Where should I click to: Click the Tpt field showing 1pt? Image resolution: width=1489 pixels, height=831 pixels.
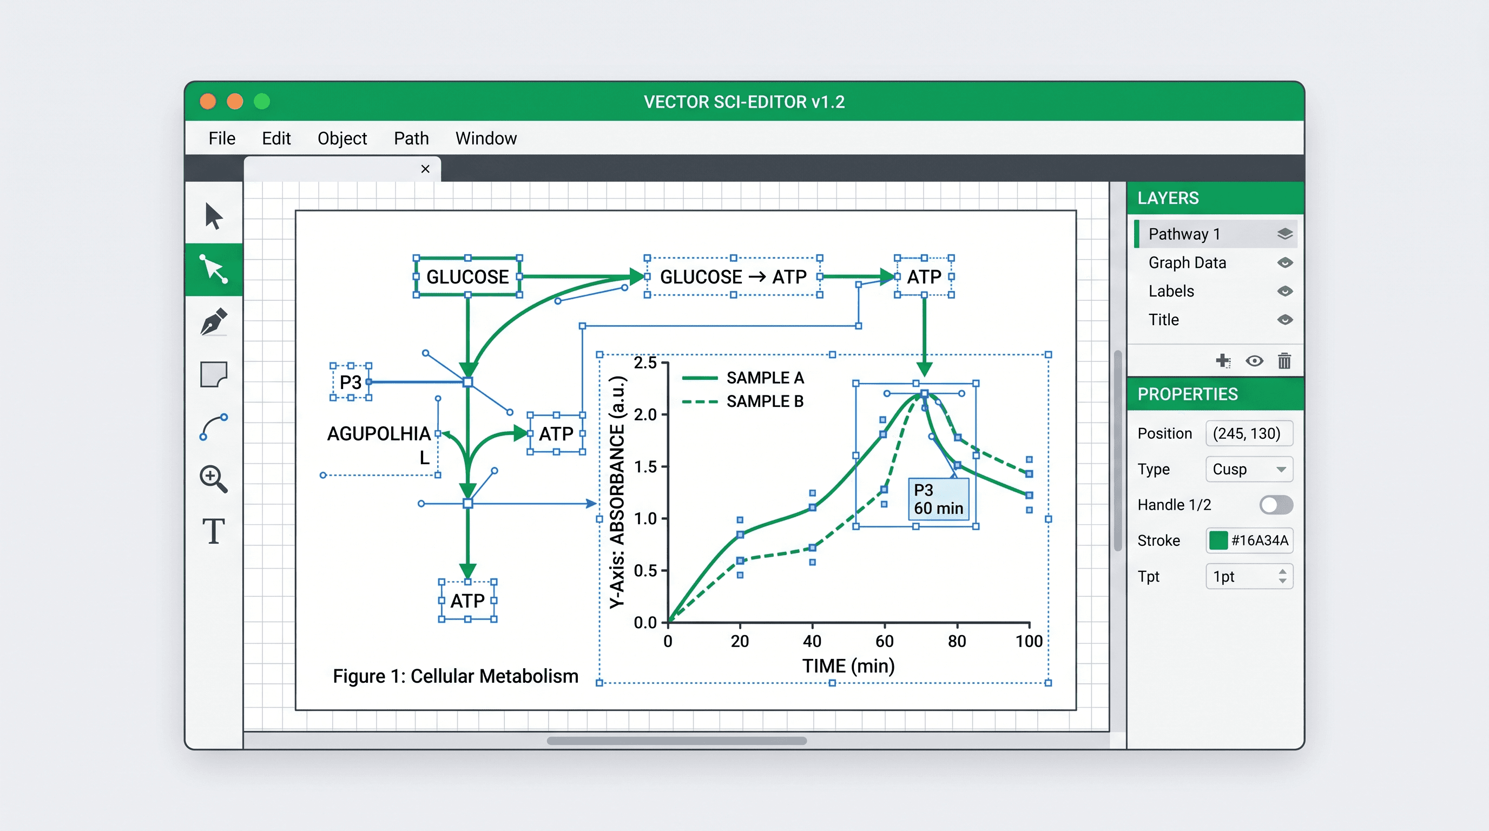[1249, 577]
